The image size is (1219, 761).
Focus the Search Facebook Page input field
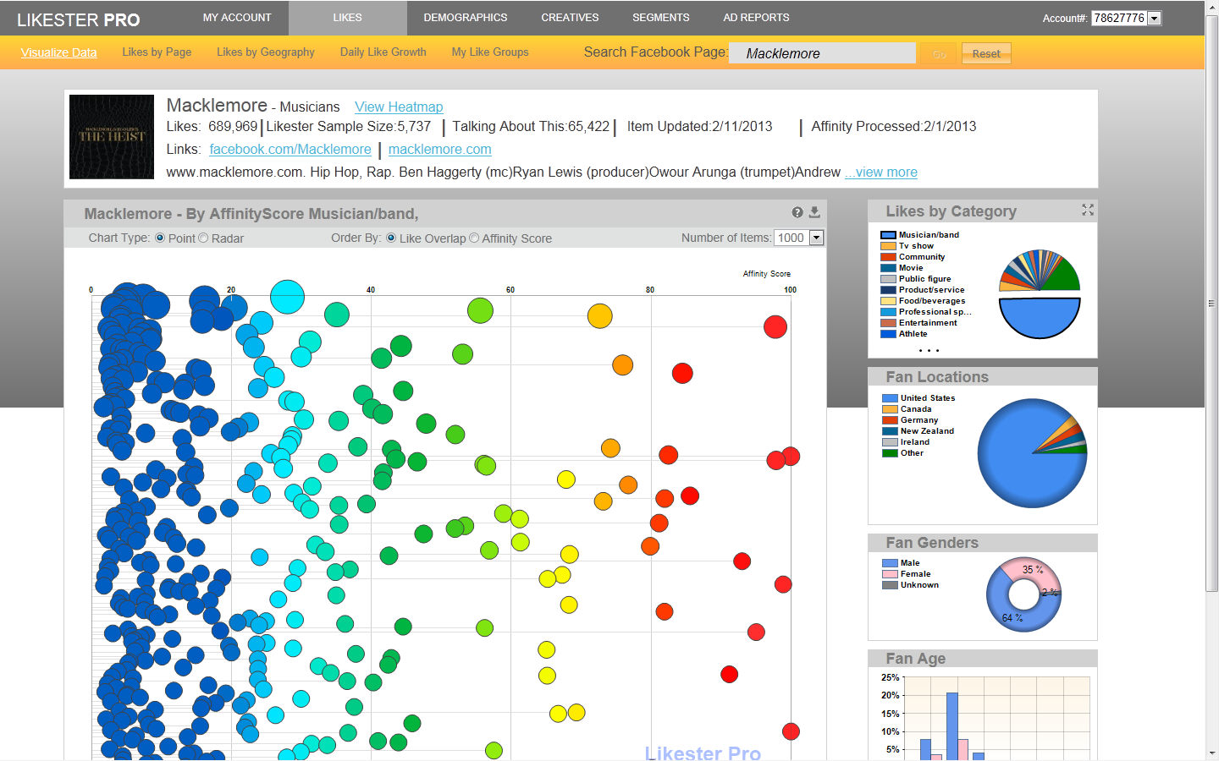822,53
